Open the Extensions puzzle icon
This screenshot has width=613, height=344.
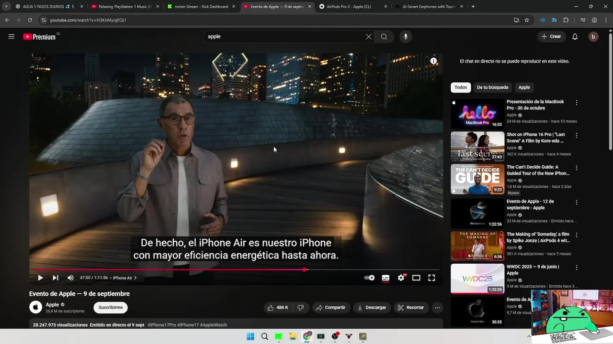coord(566,20)
